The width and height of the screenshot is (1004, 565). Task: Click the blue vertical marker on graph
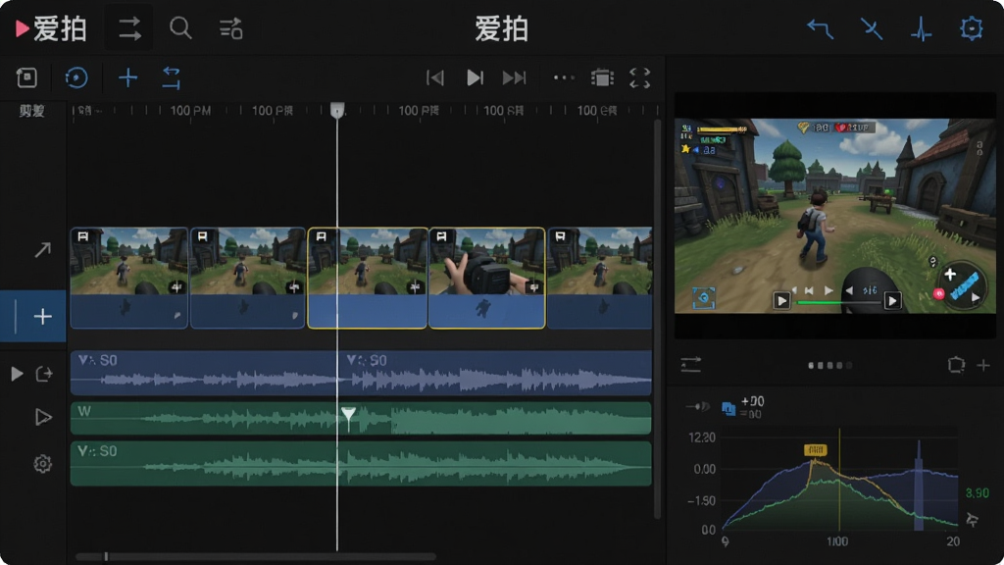point(918,485)
